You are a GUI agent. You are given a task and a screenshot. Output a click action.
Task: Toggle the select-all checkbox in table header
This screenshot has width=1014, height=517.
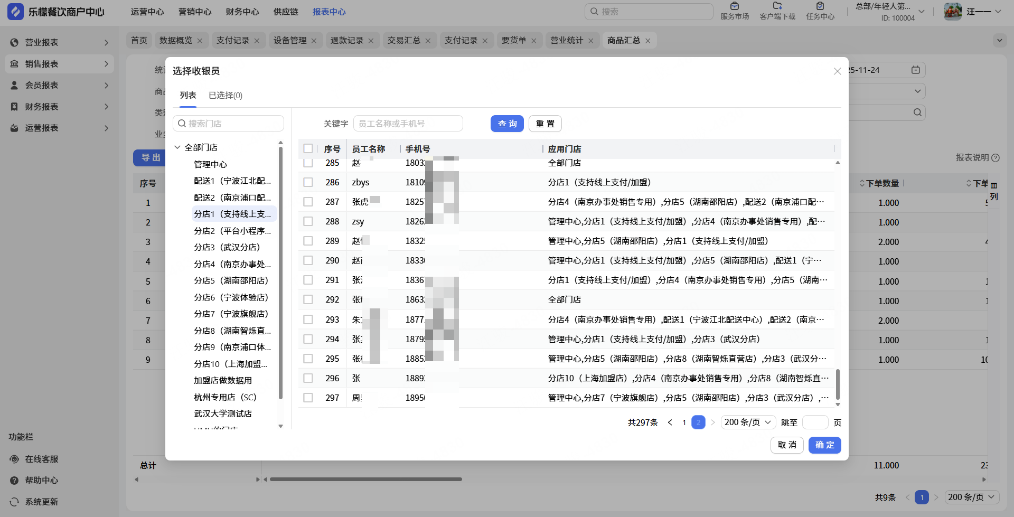[x=308, y=149]
